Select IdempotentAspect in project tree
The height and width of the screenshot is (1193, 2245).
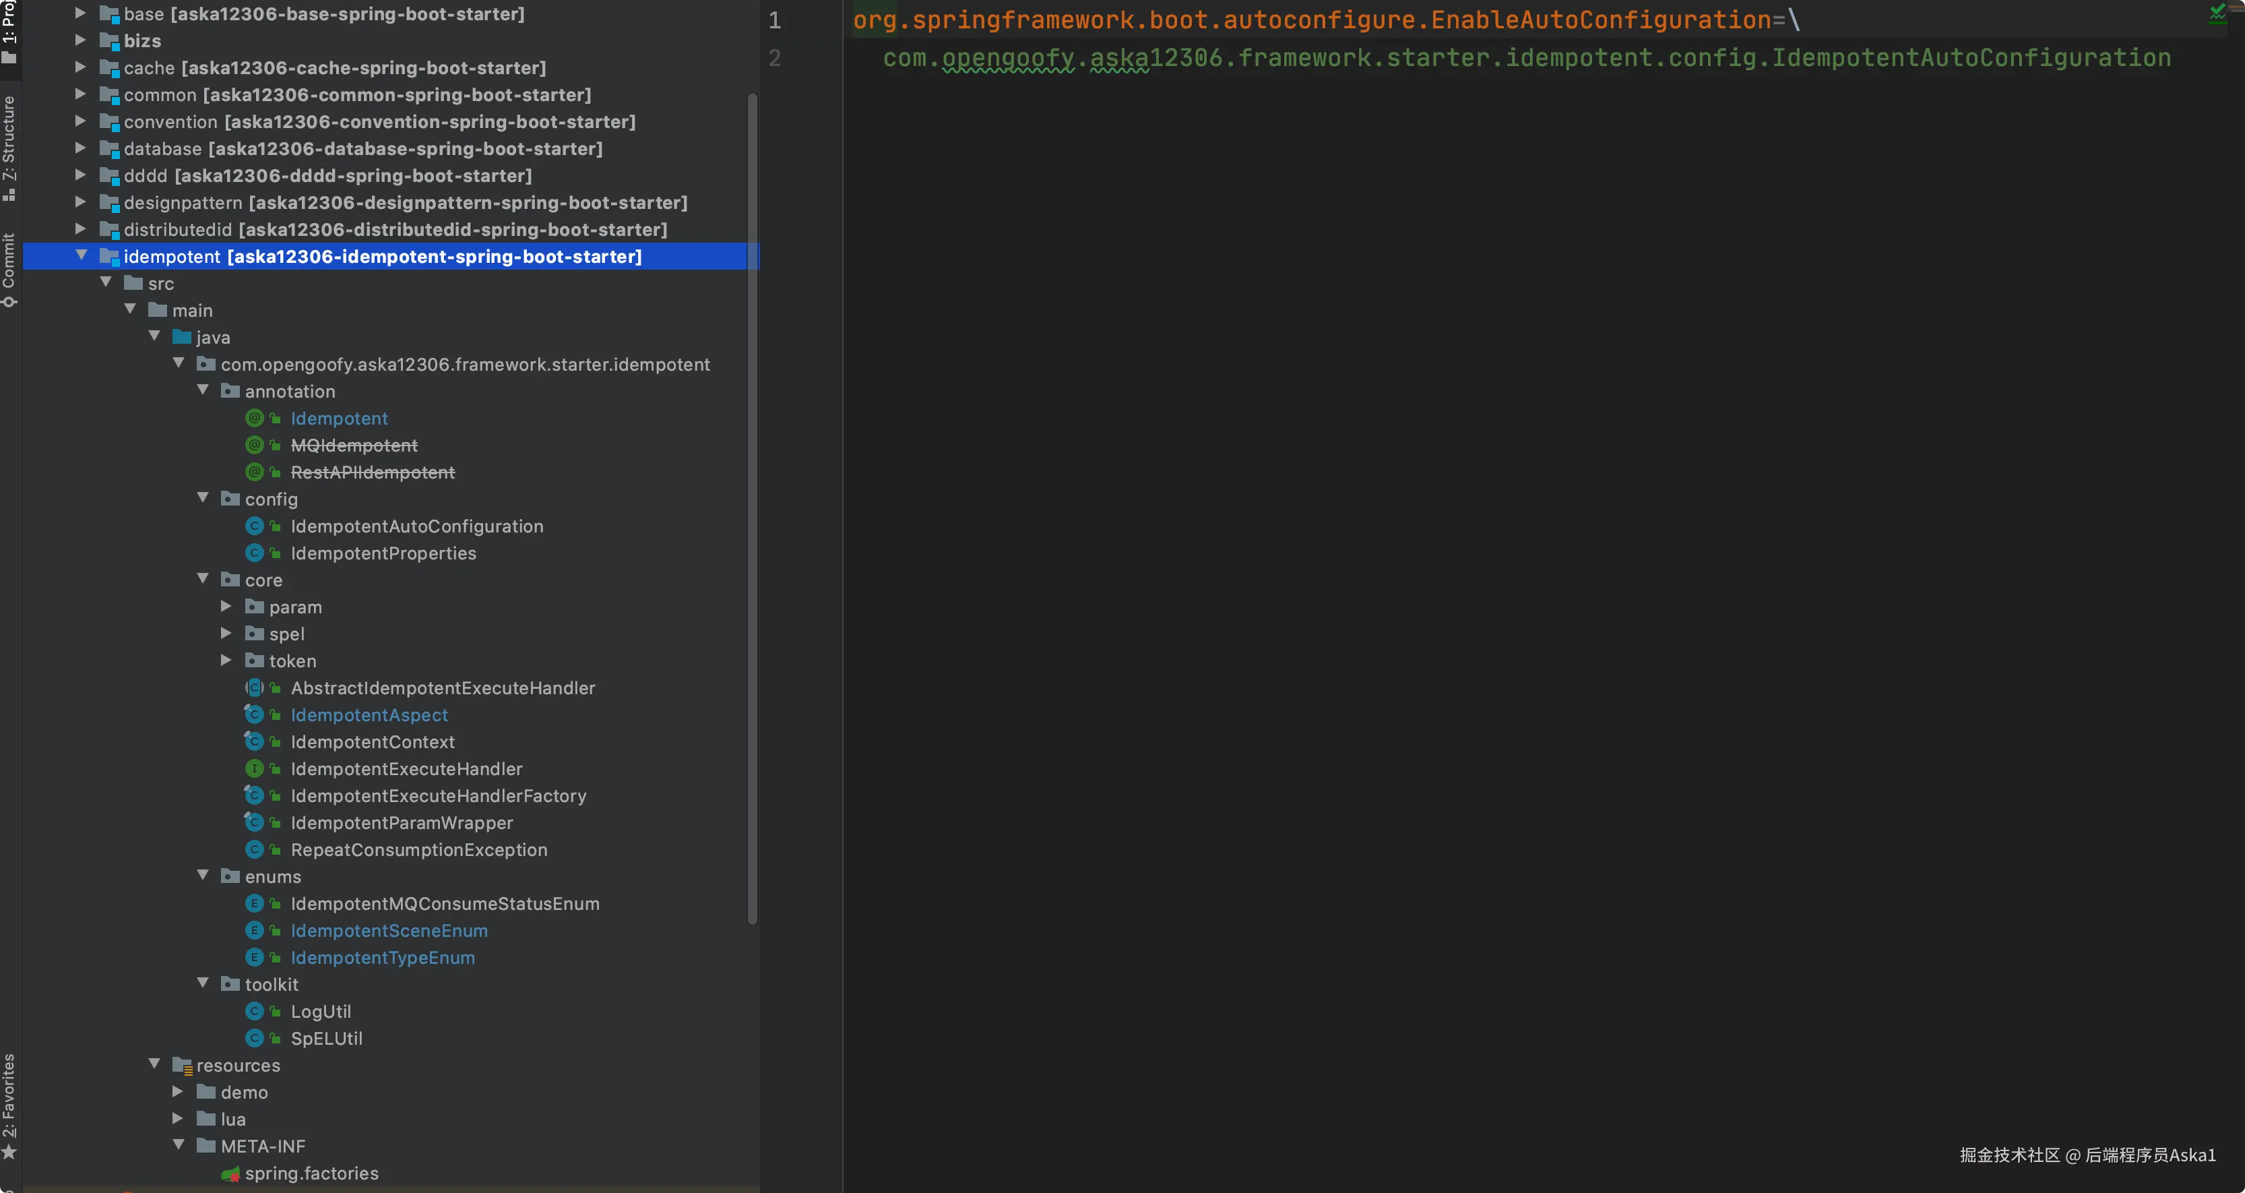coord(369,715)
